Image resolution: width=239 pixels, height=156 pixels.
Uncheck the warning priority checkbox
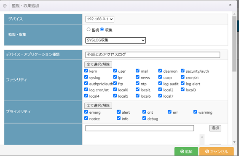(x=195, y=112)
